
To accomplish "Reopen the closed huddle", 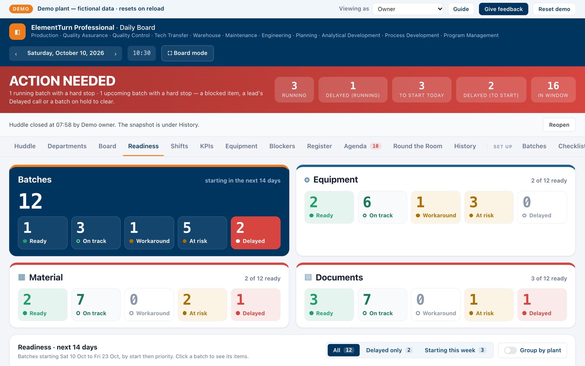I will coord(559,125).
